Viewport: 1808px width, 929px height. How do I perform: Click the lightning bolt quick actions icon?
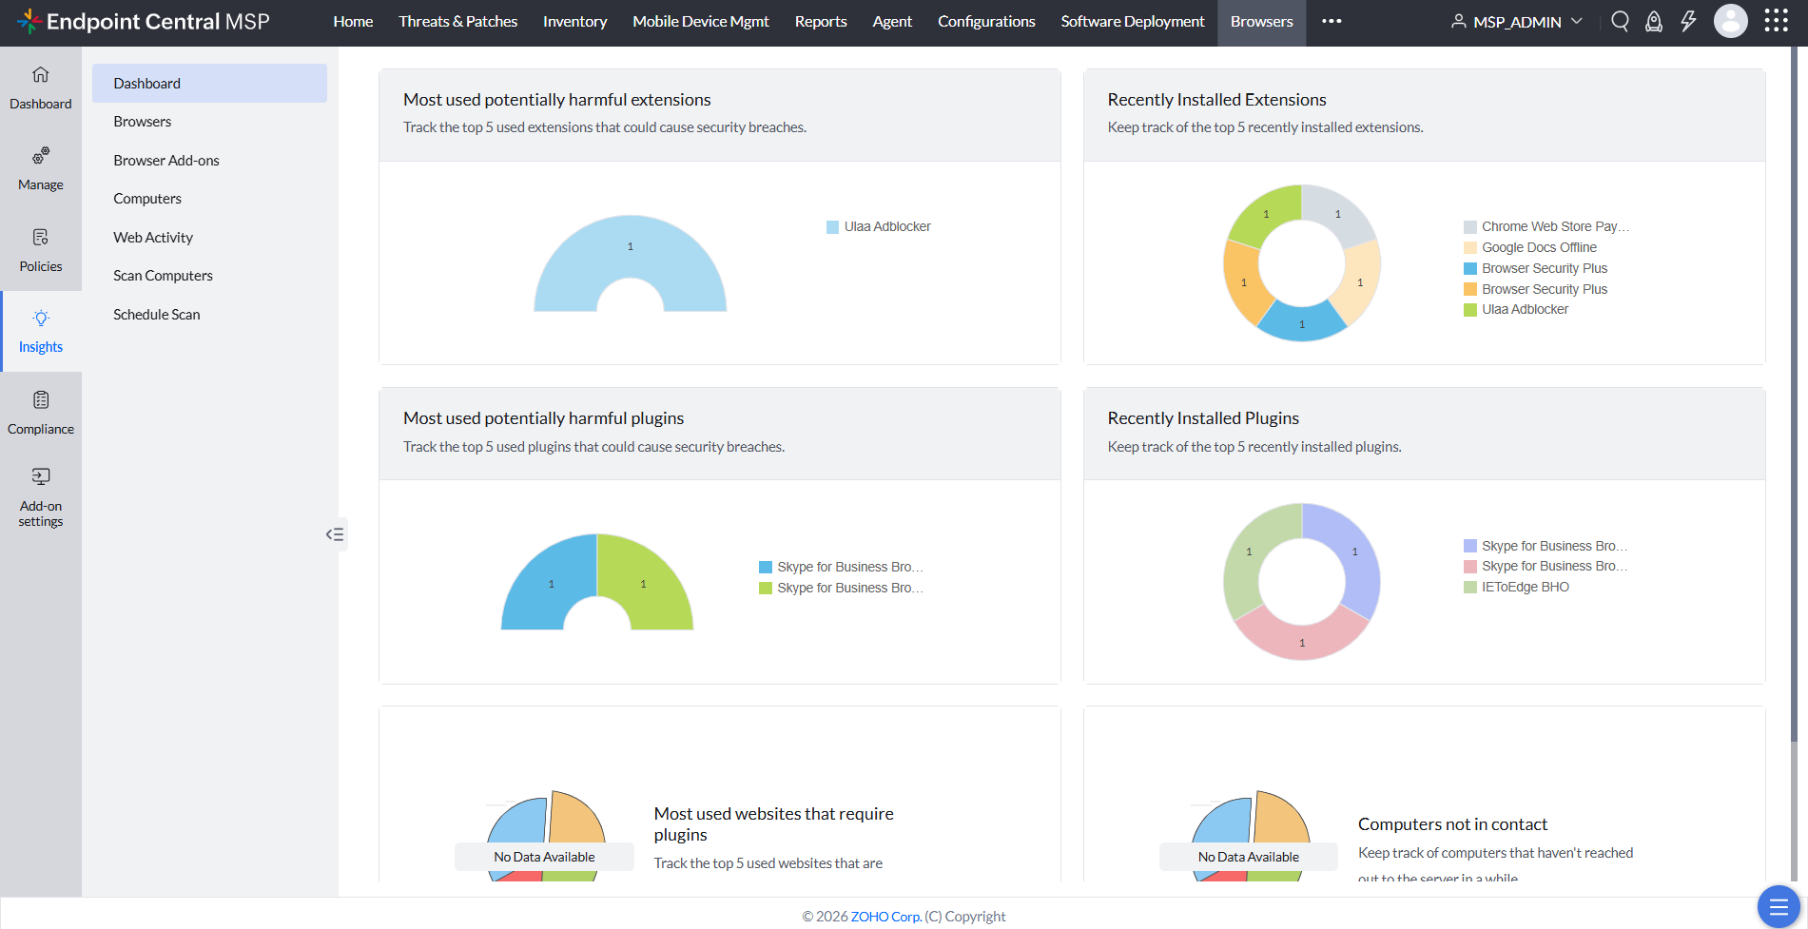tap(1688, 21)
